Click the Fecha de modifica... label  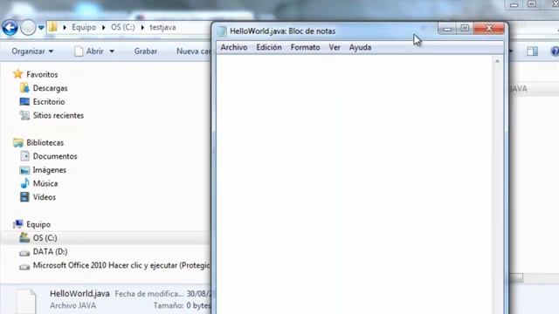[x=149, y=294]
